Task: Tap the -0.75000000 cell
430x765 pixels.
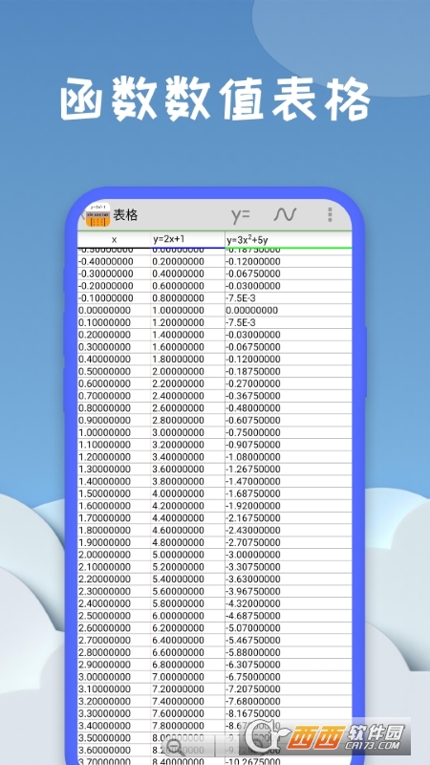Action: [x=289, y=433]
